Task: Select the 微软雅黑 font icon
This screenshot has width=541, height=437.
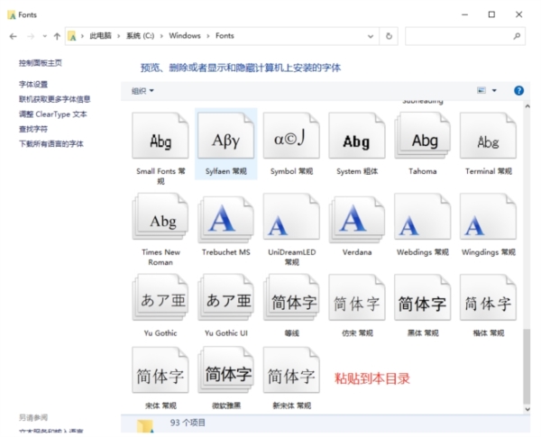Action: [226, 370]
